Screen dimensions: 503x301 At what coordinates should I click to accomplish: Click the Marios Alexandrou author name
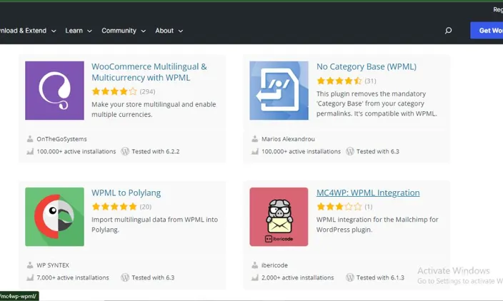click(x=288, y=139)
